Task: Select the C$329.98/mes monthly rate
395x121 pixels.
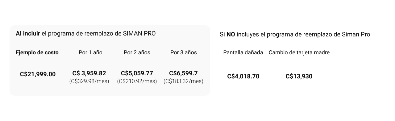Action: click(x=89, y=81)
